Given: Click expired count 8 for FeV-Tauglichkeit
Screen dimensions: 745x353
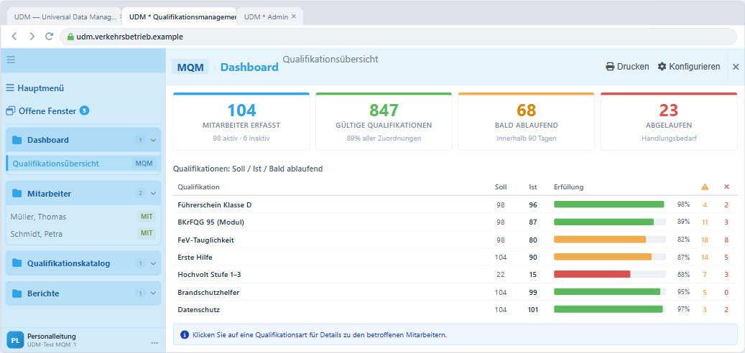Looking at the screenshot, I should (726, 240).
